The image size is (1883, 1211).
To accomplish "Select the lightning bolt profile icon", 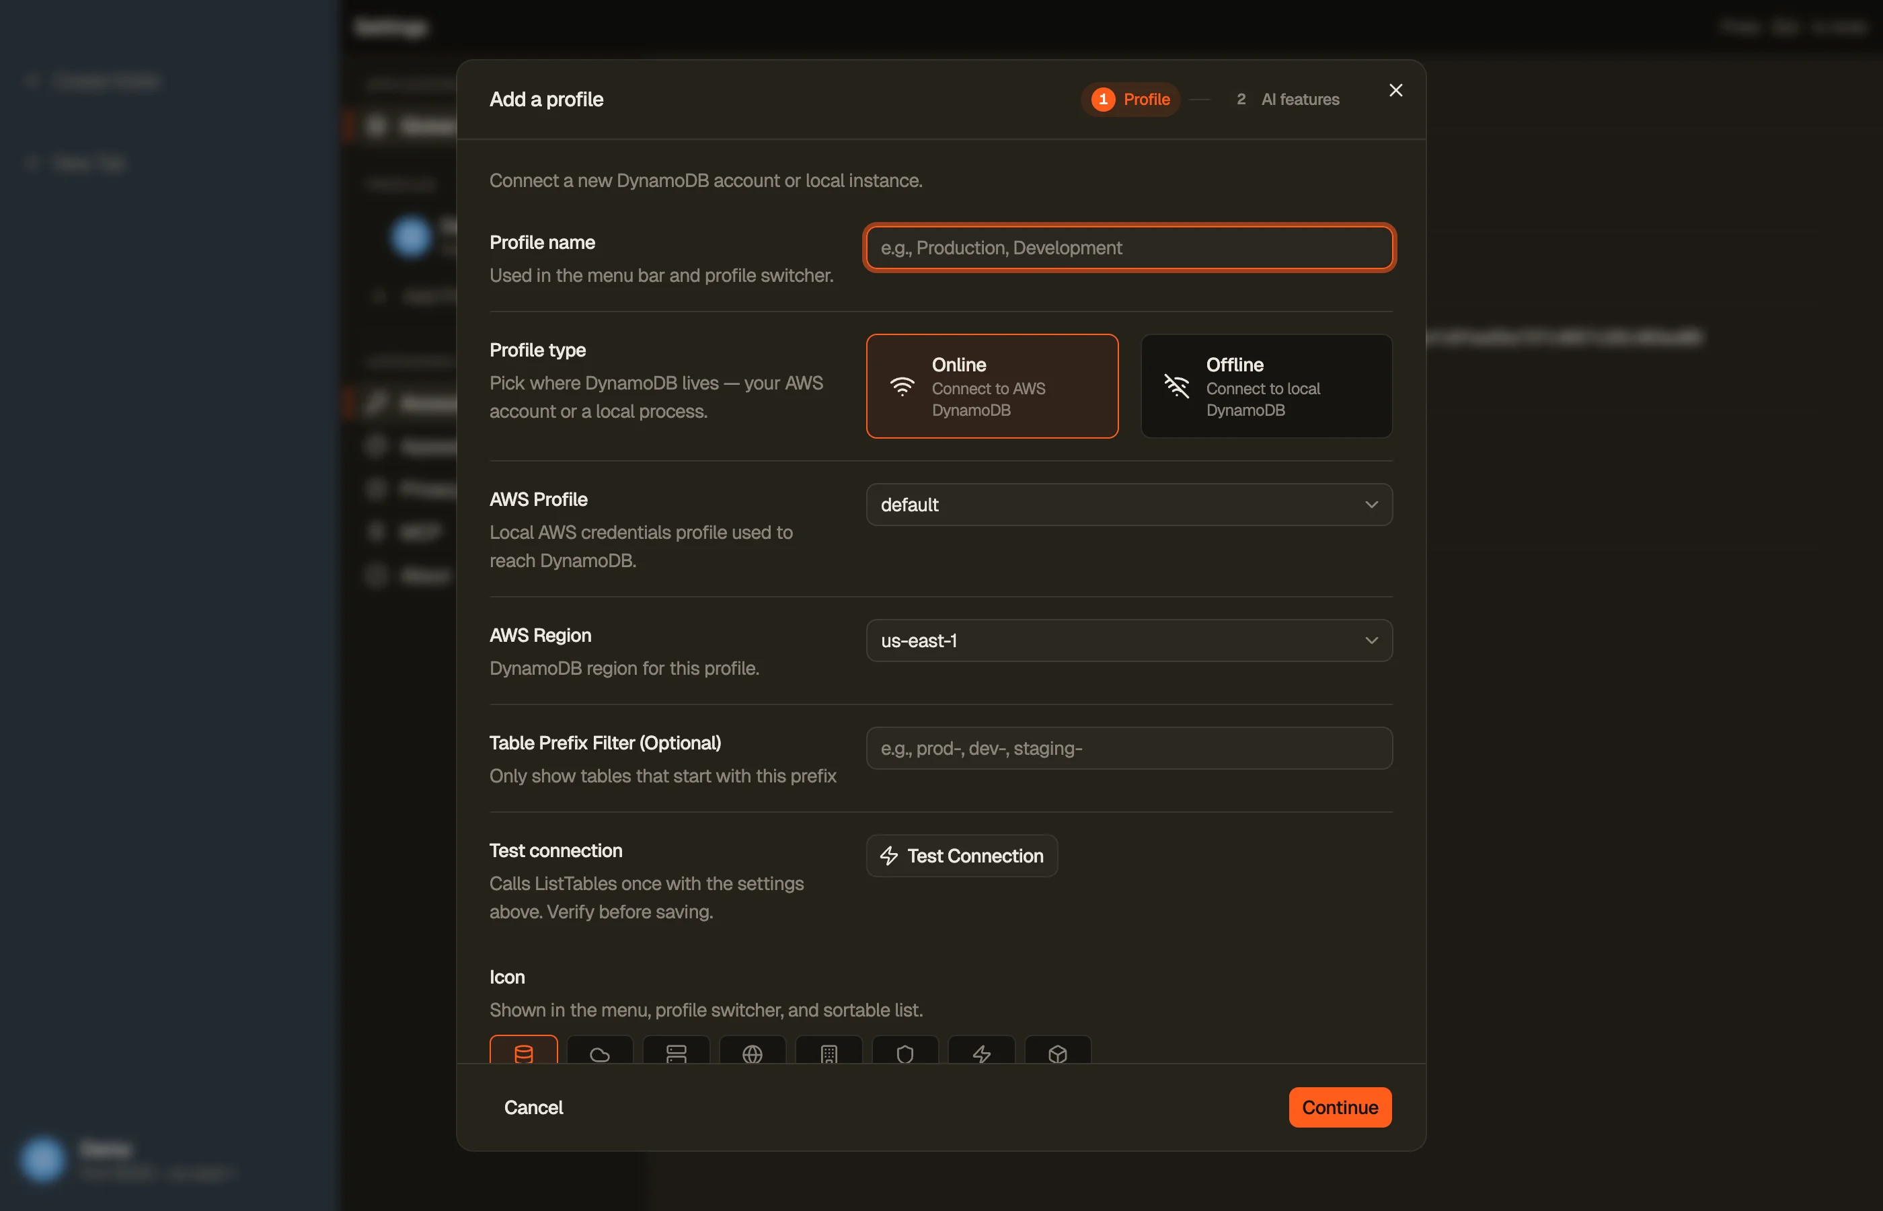I will (981, 1050).
